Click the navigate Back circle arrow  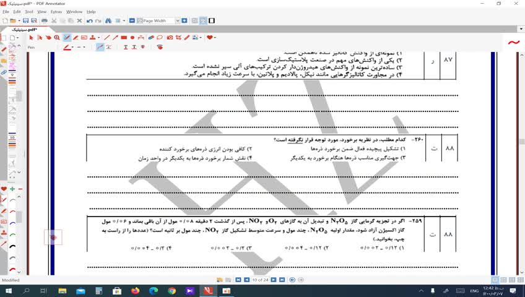(292, 280)
